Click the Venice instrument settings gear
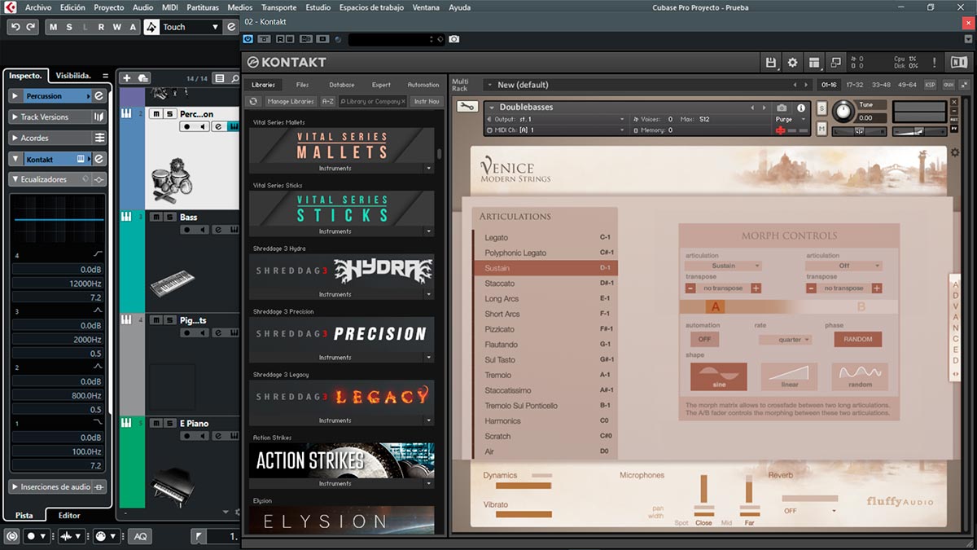 pos(955,152)
